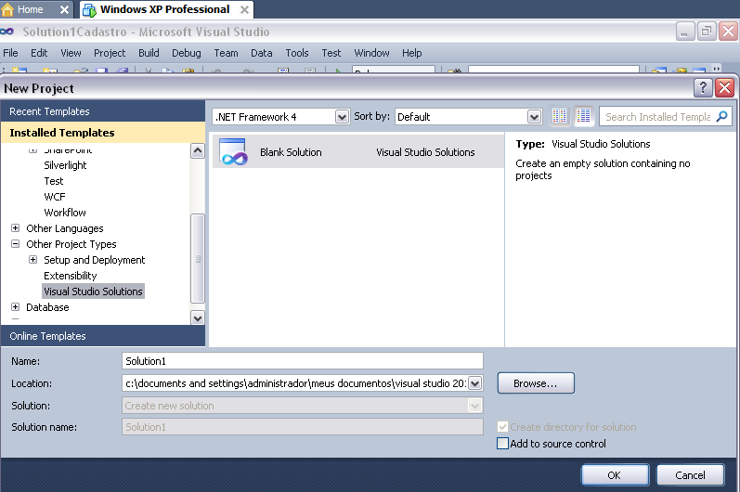The height and width of the screenshot is (492, 740).
Task: Click the Name input field
Action: (303, 361)
